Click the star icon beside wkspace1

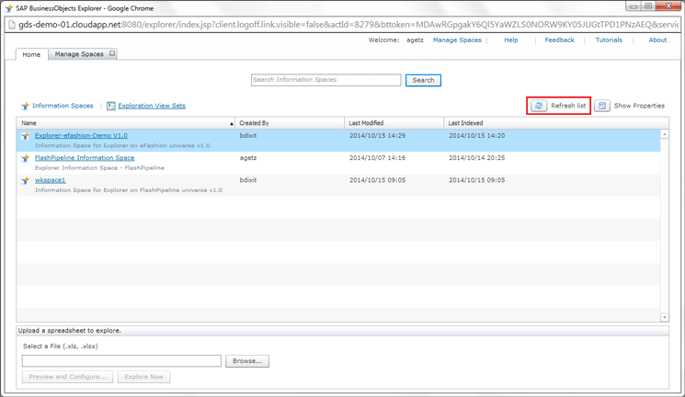(26, 181)
